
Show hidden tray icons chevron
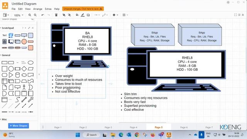tap(190, 135)
